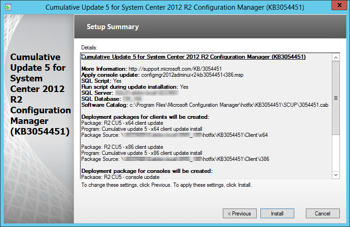Click 'Program: Cumulative update 5 - x86 client update install'

(142, 153)
